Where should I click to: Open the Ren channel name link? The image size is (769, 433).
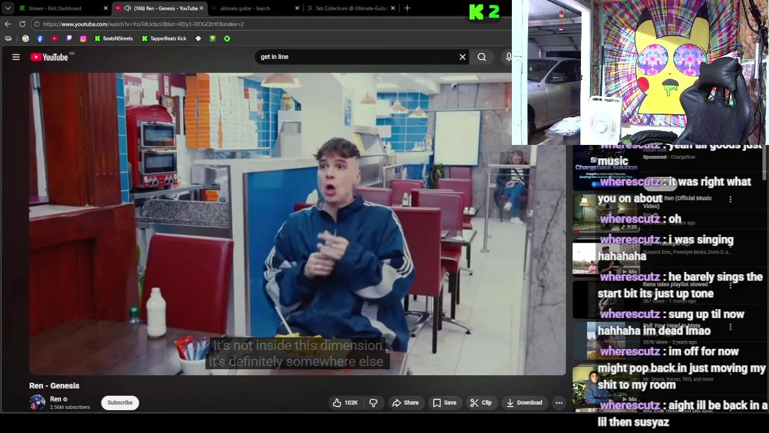[56, 399]
